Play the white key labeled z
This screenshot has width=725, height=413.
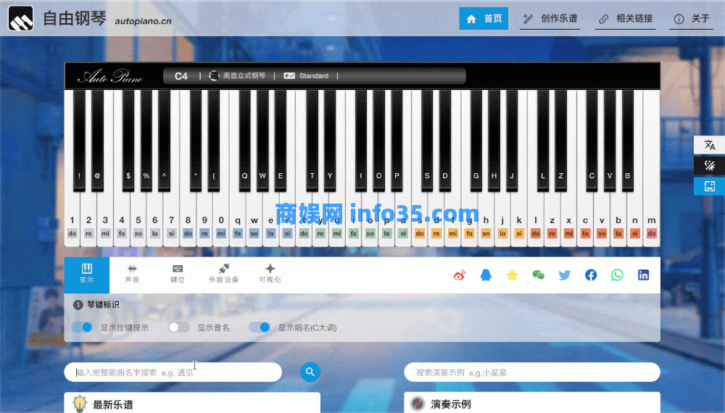tap(552, 220)
